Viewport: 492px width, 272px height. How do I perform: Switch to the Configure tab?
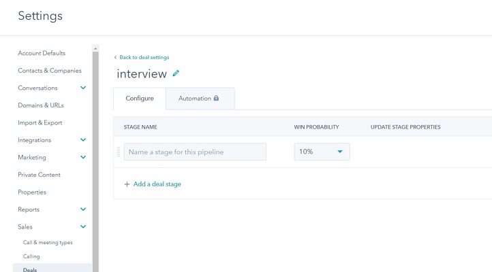pyautogui.click(x=140, y=99)
